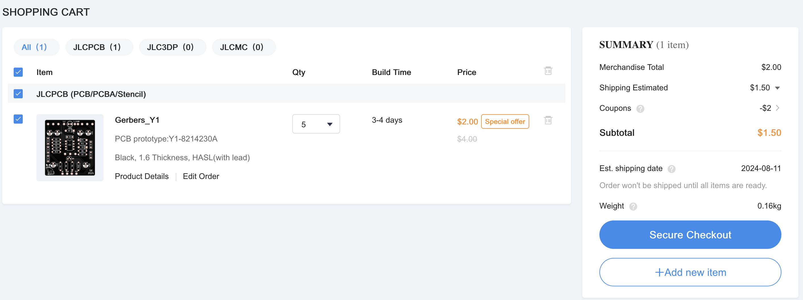Viewport: 803px width, 300px height.
Task: Click the black PCB board thumbnail
Action: [70, 148]
